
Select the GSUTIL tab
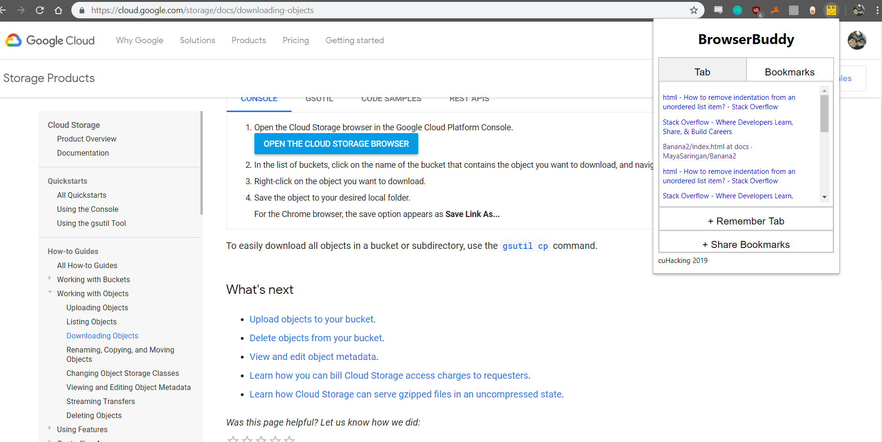[319, 100]
